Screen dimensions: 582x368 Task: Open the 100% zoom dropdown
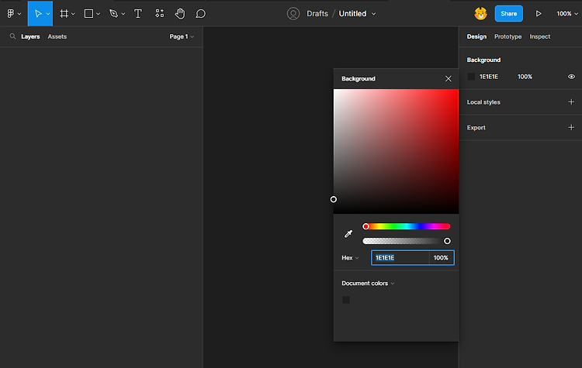[567, 14]
